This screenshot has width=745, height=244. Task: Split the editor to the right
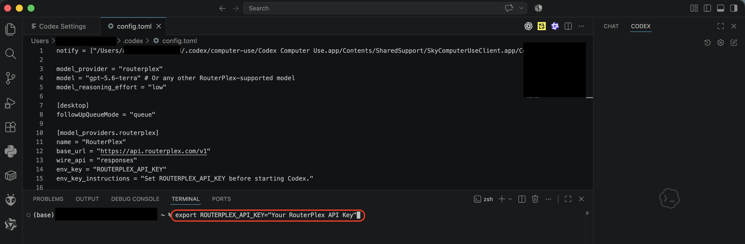tap(568, 26)
